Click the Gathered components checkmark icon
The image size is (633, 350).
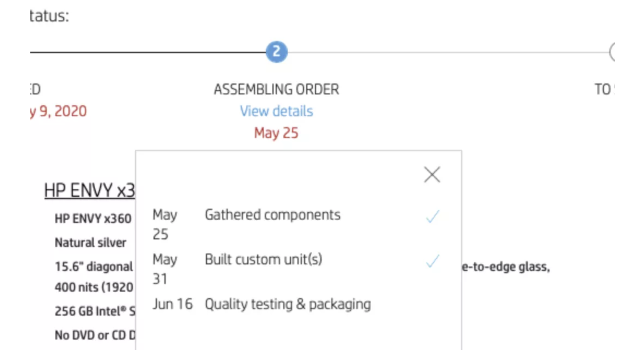432,216
